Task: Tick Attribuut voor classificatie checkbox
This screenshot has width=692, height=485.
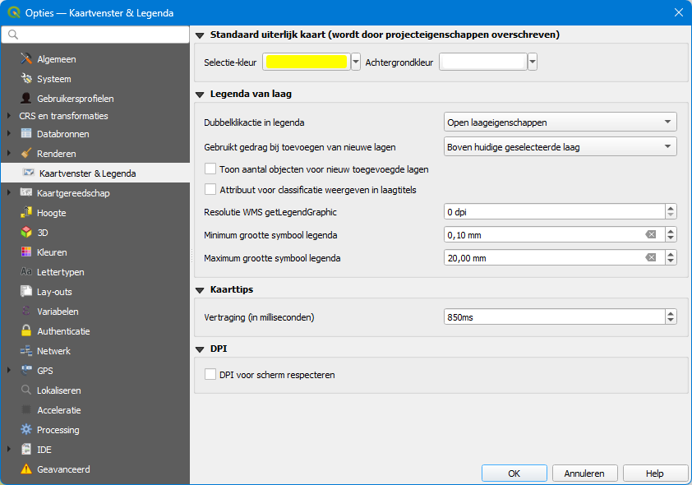Action: pyautogui.click(x=210, y=190)
